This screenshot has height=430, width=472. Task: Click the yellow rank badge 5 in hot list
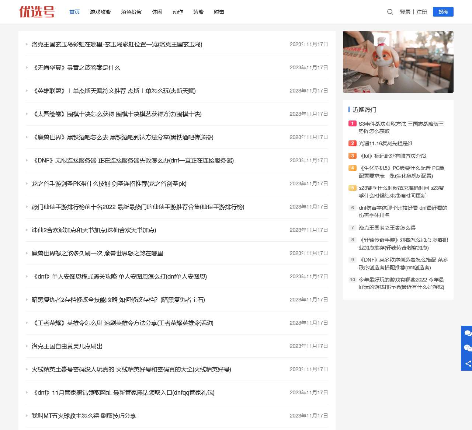click(352, 188)
